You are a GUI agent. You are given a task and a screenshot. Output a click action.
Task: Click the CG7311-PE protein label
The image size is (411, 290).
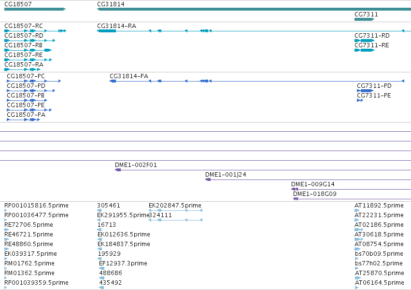tap(374, 96)
